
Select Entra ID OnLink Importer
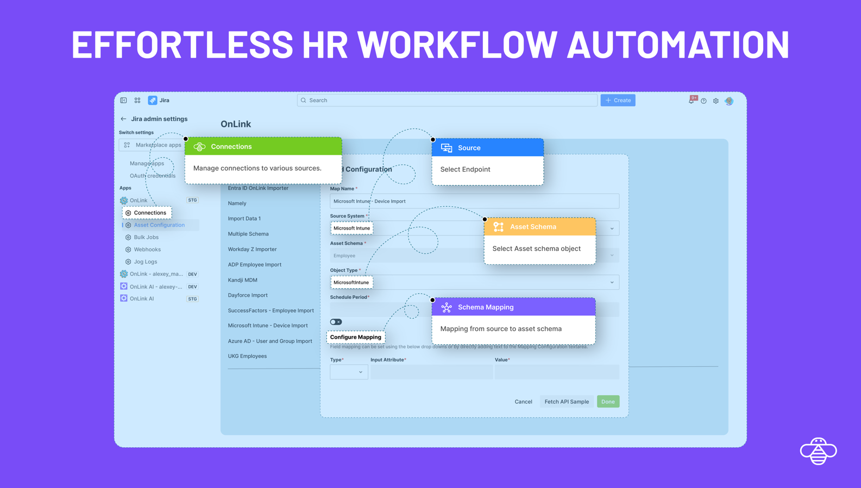pos(258,188)
